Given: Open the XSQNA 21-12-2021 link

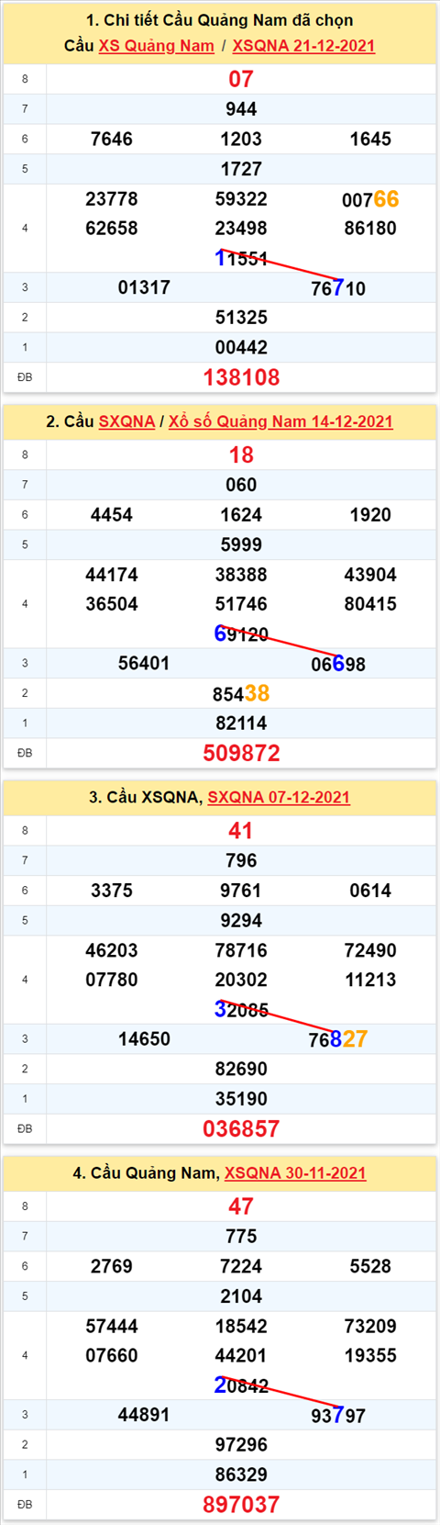Looking at the screenshot, I should 303,46.
